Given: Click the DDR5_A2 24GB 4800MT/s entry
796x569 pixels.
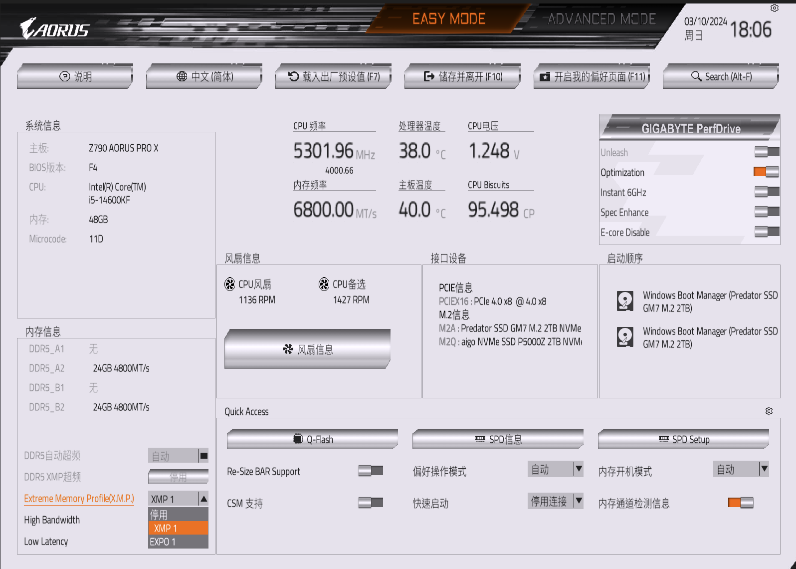Looking at the screenshot, I should [x=89, y=368].
